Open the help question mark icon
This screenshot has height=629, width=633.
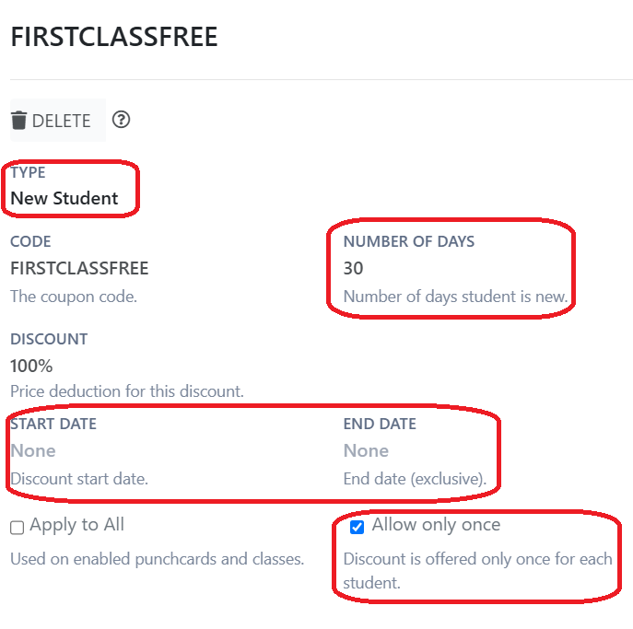[122, 120]
